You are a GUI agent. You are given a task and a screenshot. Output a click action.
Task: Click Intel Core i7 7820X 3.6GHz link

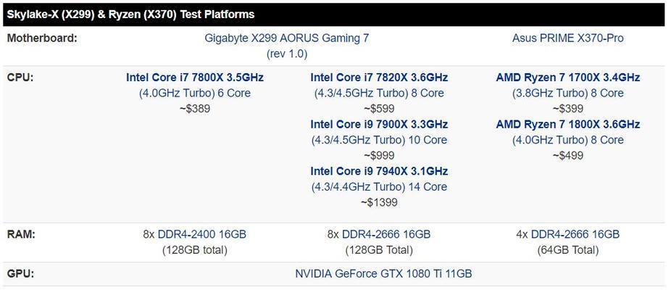point(379,78)
